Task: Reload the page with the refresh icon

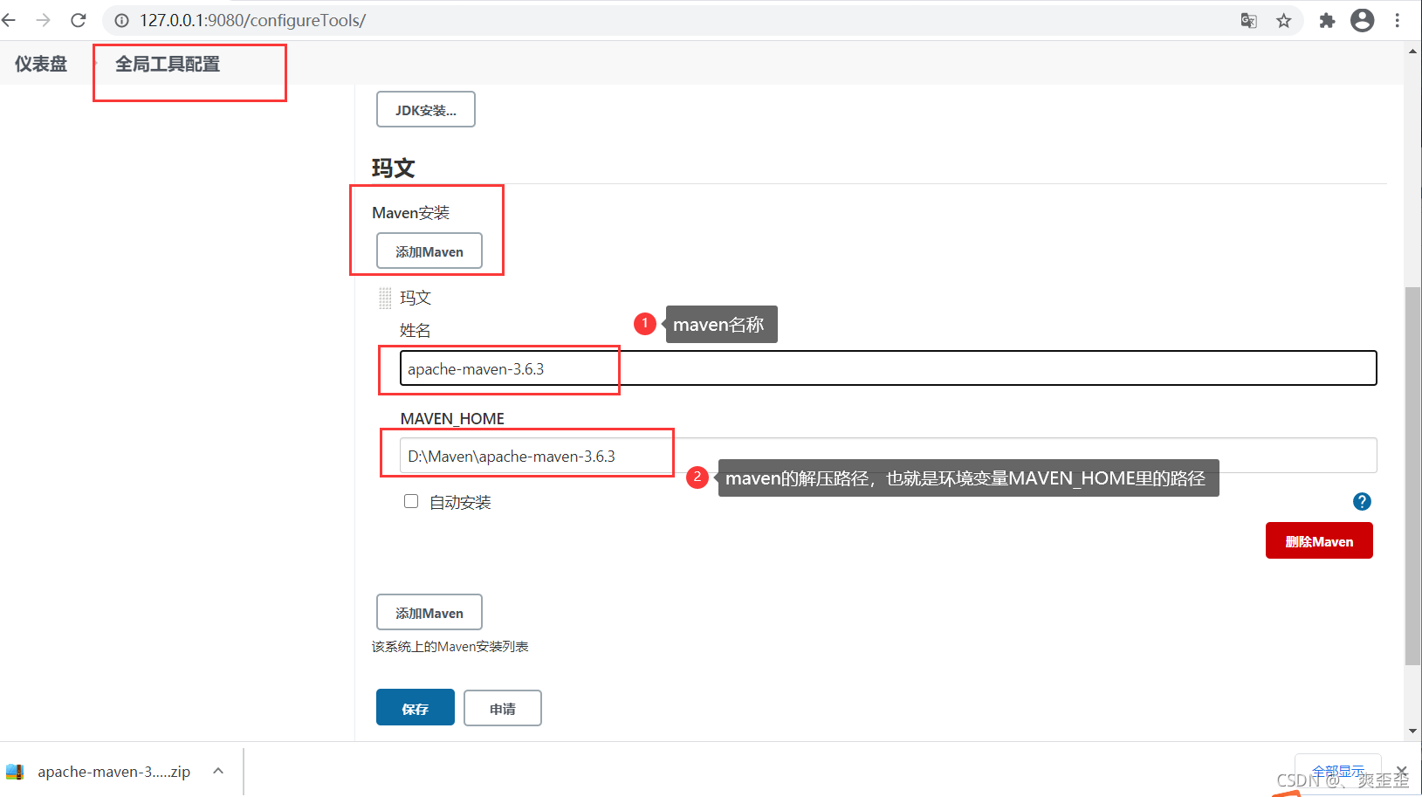Action: point(79,20)
